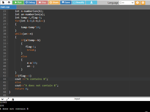Collapse the code block at line 27
Viewport: 150px width, 112px height.
[x=7, y=24]
